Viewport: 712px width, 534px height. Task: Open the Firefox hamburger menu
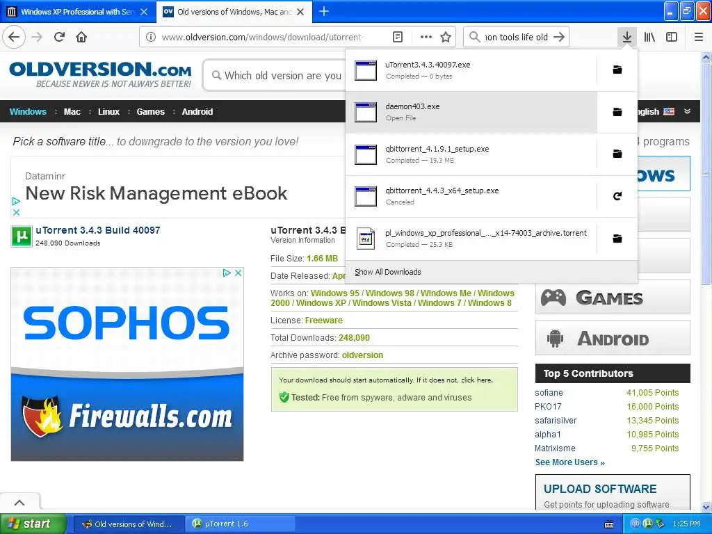(698, 37)
